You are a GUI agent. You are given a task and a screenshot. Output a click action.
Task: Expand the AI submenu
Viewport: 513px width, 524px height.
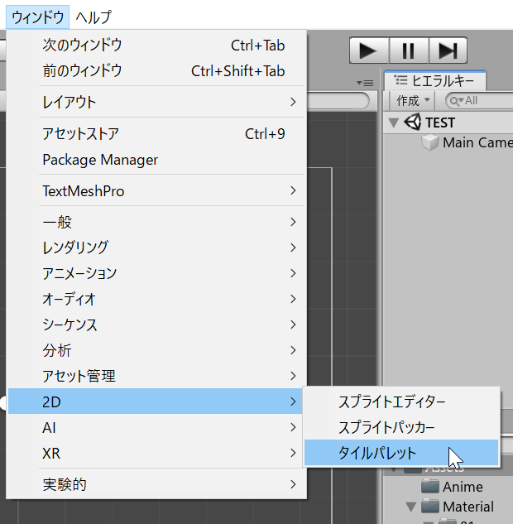[x=157, y=427]
